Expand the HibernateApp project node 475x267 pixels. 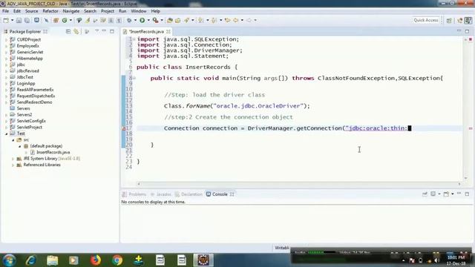pyautogui.click(x=7, y=59)
